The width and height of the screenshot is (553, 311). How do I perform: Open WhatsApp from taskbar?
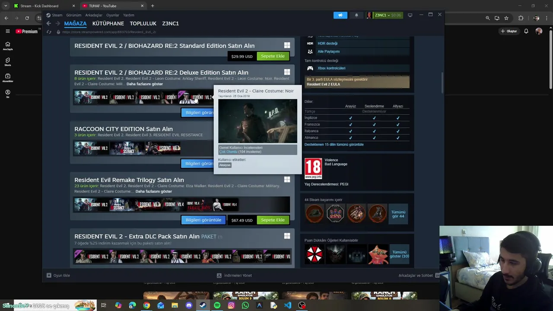click(245, 305)
